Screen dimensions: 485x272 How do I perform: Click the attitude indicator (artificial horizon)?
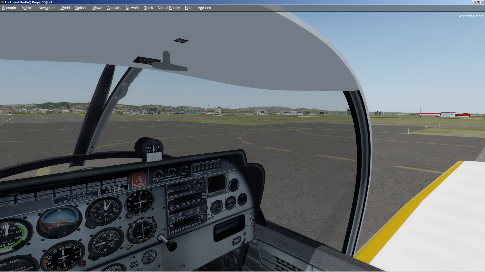tap(59, 222)
